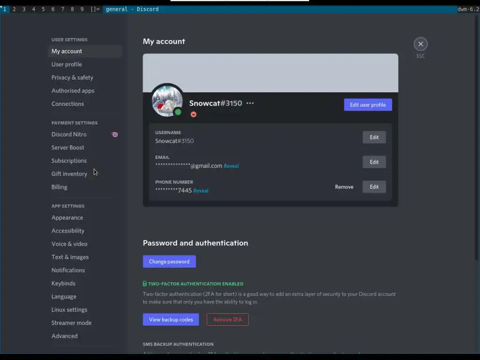View backup codes for 2FA
The image size is (480, 360).
(x=171, y=320)
